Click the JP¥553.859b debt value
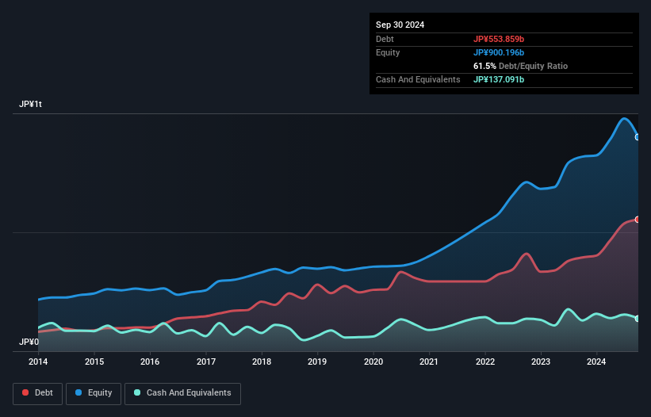 pos(499,39)
